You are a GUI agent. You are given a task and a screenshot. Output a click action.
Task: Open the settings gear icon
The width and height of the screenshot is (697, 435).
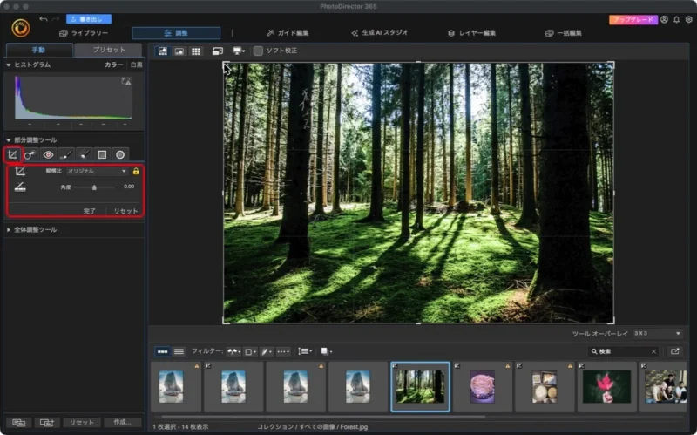pos(688,19)
